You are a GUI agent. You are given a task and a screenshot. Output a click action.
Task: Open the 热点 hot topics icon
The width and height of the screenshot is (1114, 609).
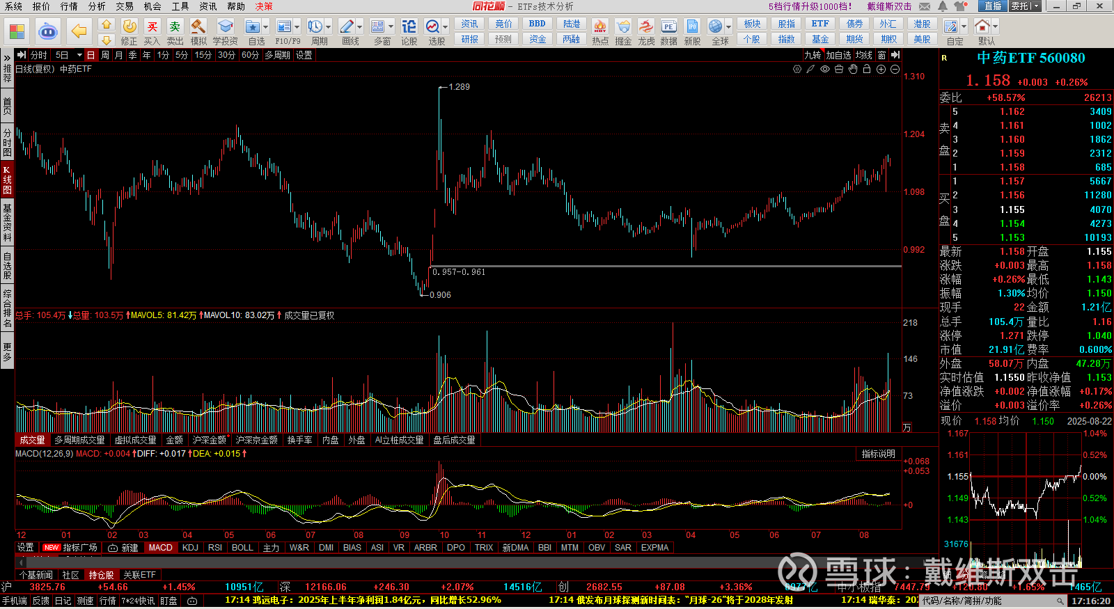click(x=599, y=27)
